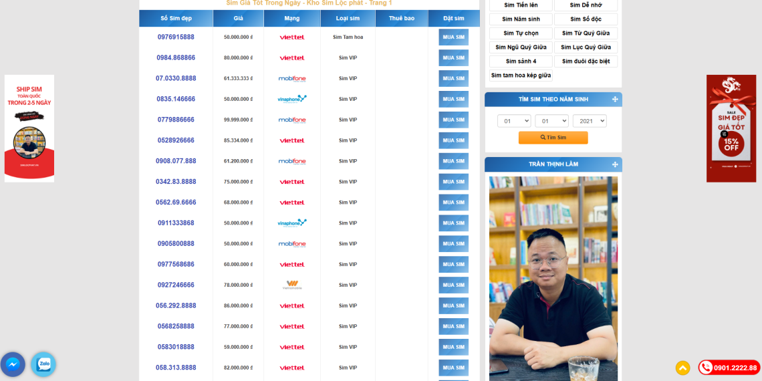Open the birth year dropdown showing 2021
The width and height of the screenshot is (762, 381).
click(589, 121)
